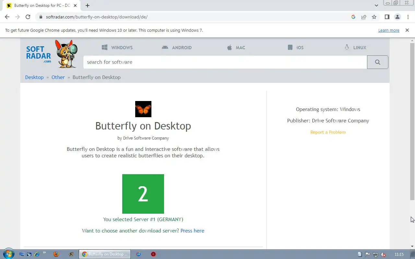Click Show desktop icon in quick launch
The height and width of the screenshot is (259, 415).
coord(22,254)
